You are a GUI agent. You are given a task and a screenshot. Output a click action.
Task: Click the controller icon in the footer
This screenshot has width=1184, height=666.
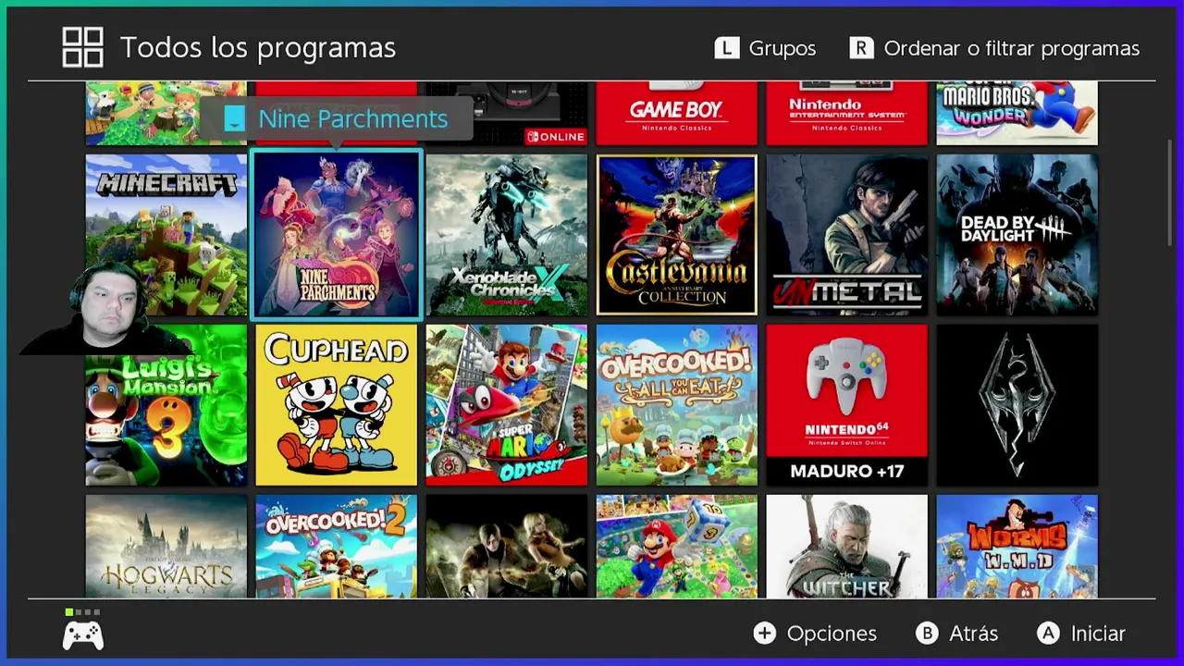[82, 635]
